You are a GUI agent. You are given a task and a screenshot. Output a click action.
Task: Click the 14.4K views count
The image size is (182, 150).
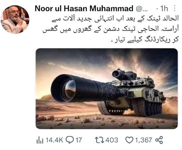click(54, 140)
